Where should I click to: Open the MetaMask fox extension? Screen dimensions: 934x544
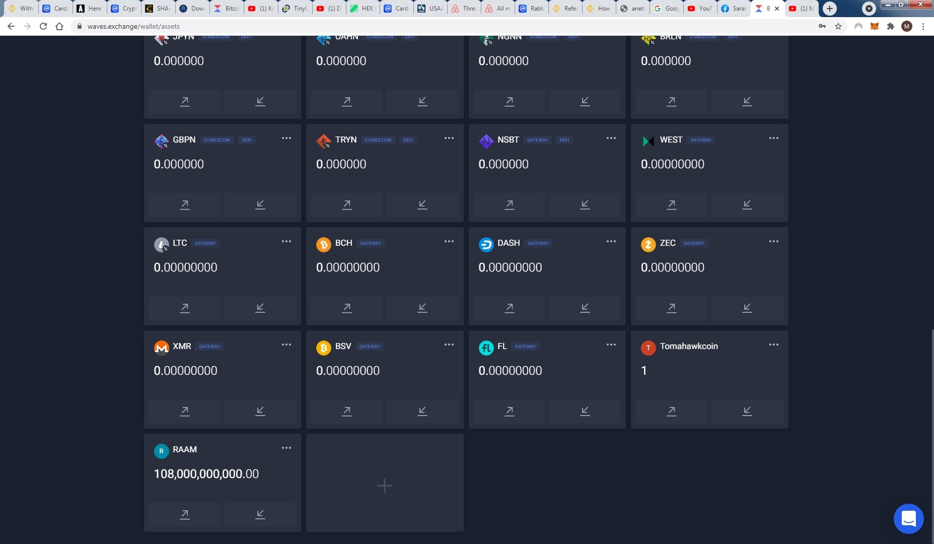pos(875,26)
